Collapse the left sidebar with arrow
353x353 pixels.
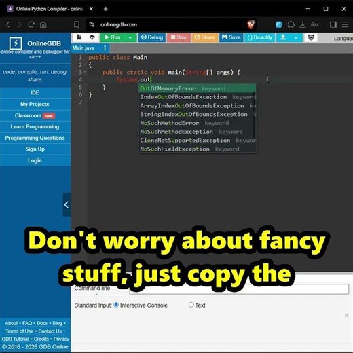(67, 204)
